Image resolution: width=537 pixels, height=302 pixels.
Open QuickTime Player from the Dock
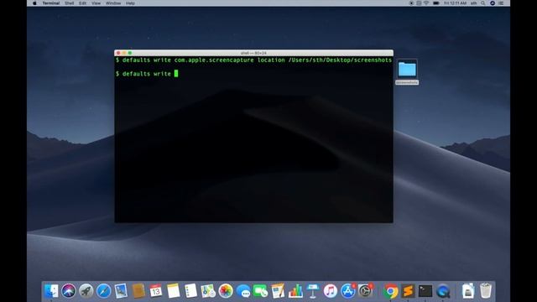pyautogui.click(x=443, y=291)
